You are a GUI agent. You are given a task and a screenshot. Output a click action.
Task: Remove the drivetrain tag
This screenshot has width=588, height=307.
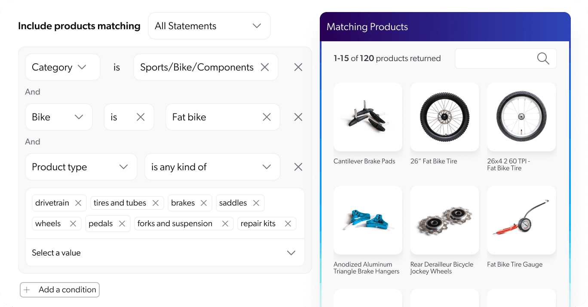pos(78,203)
